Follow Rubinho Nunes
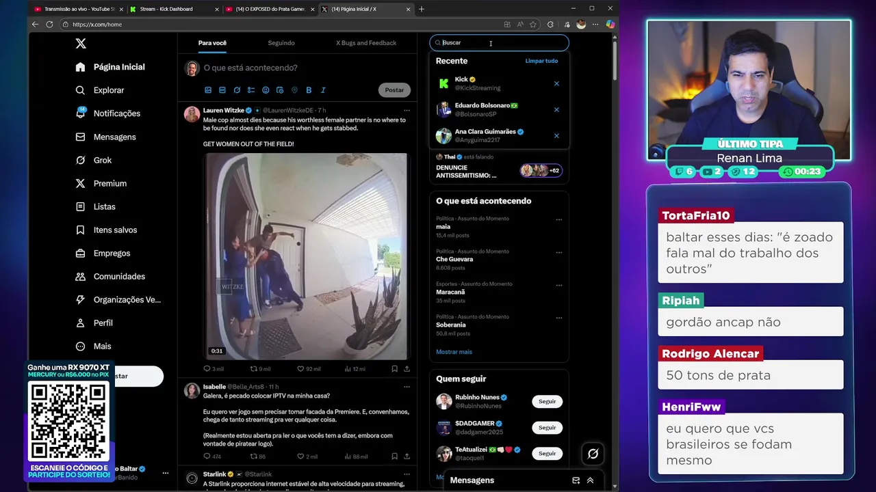876x492 pixels. click(547, 402)
